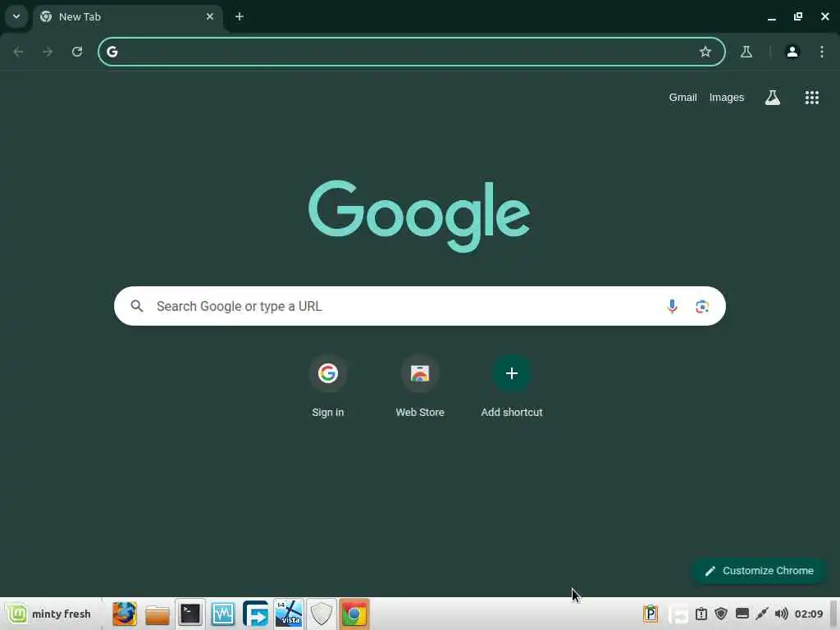Bookmark this tab with the star icon
Viewport: 840px width, 630px height.
click(705, 52)
